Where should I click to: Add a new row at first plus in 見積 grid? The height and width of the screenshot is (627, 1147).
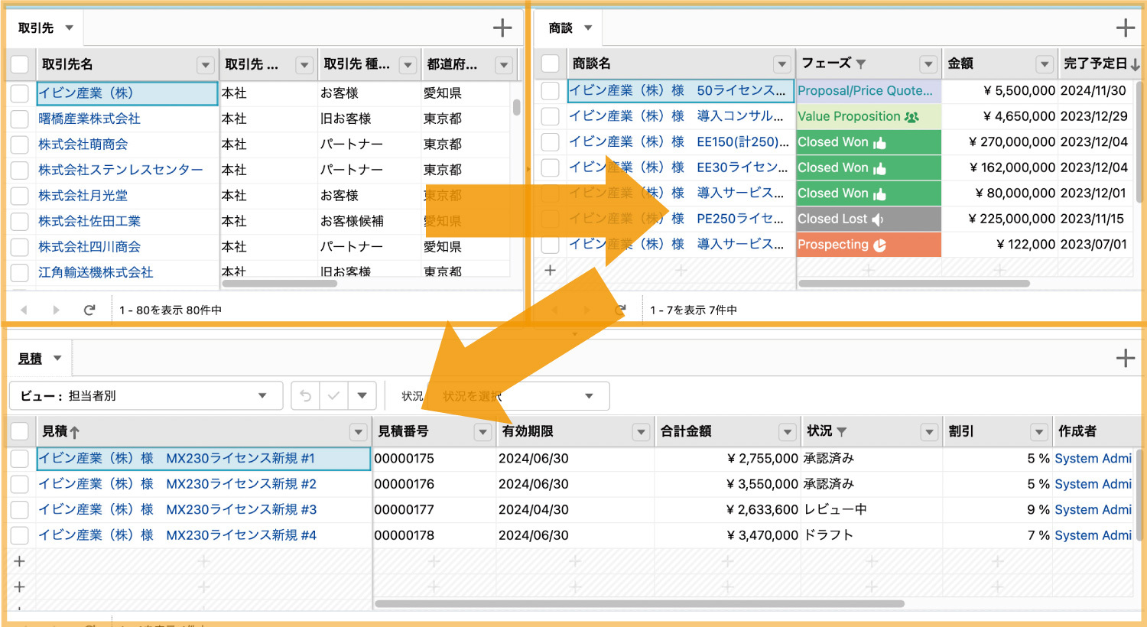point(20,561)
